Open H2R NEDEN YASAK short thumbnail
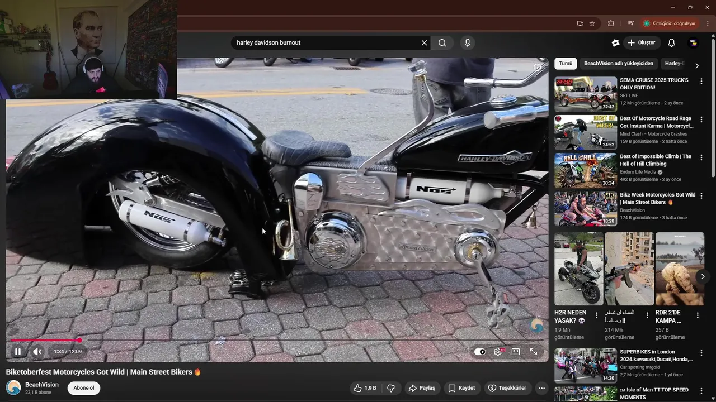Screen dimensions: 716x402 pos(579,269)
